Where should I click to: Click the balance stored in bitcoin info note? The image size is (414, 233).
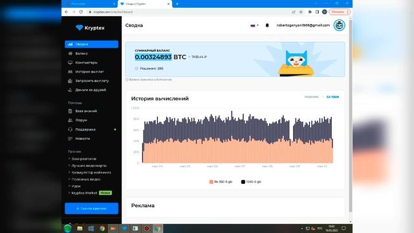(x=149, y=80)
